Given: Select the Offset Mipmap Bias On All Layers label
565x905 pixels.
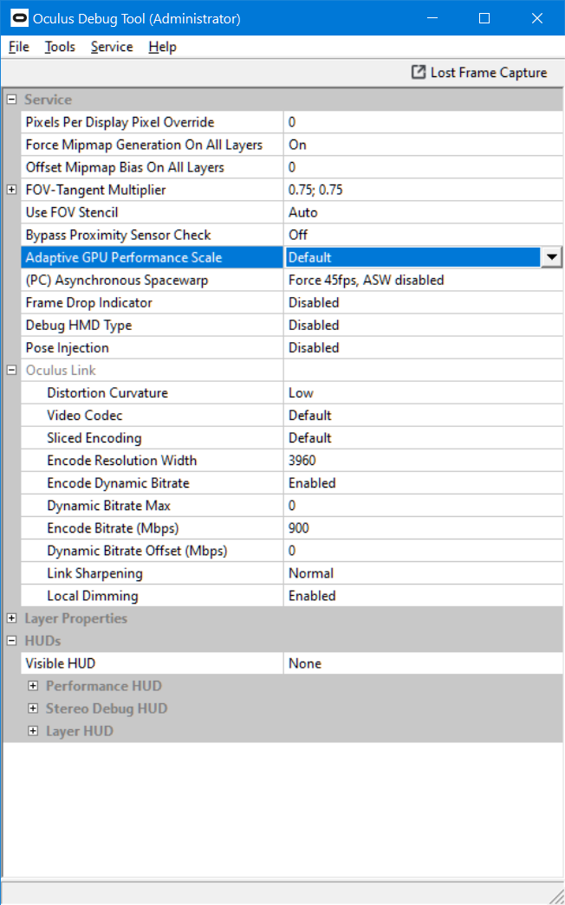Looking at the screenshot, I should tap(125, 167).
